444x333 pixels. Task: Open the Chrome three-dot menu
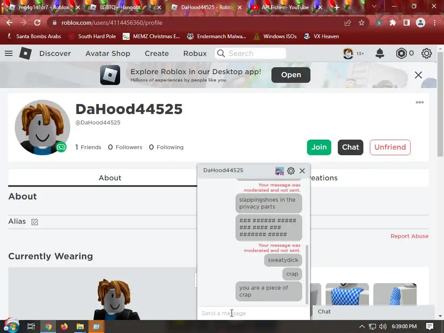[x=434, y=23]
